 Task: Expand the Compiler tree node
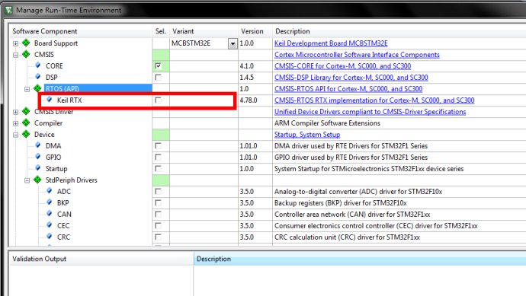[15, 123]
